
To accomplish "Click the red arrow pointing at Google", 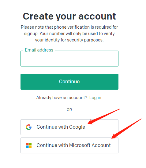I will pos(104,116).
